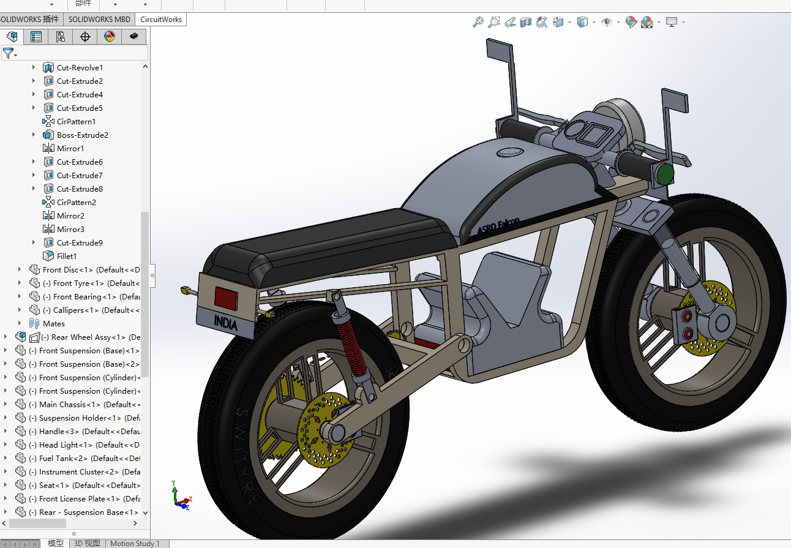Image resolution: width=791 pixels, height=548 pixels.
Task: Select Instrument Cluster<2> in the tree
Action: [x=84, y=471]
